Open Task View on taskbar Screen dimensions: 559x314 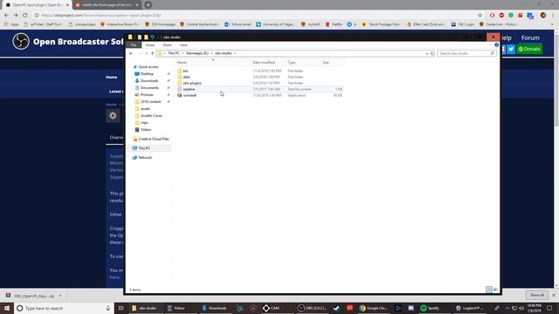[121, 308]
